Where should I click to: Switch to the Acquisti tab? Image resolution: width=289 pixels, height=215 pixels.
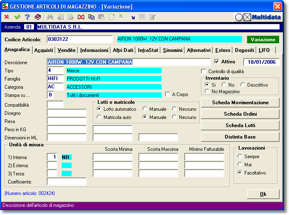(44, 50)
